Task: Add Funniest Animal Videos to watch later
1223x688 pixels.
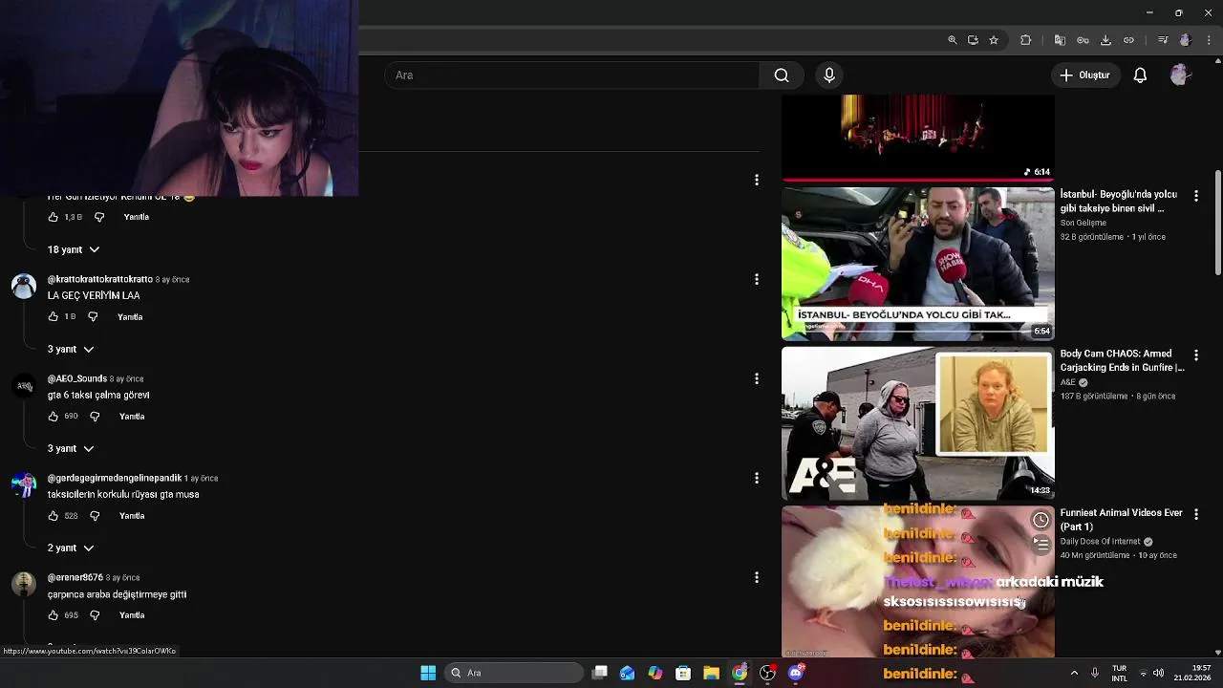Action: (1041, 521)
